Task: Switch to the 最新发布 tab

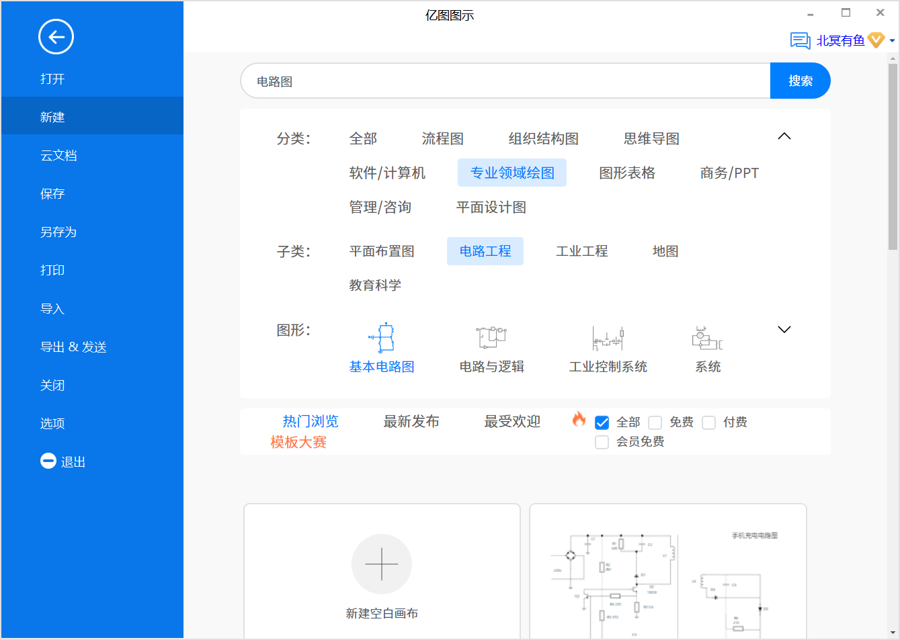Action: point(411,421)
